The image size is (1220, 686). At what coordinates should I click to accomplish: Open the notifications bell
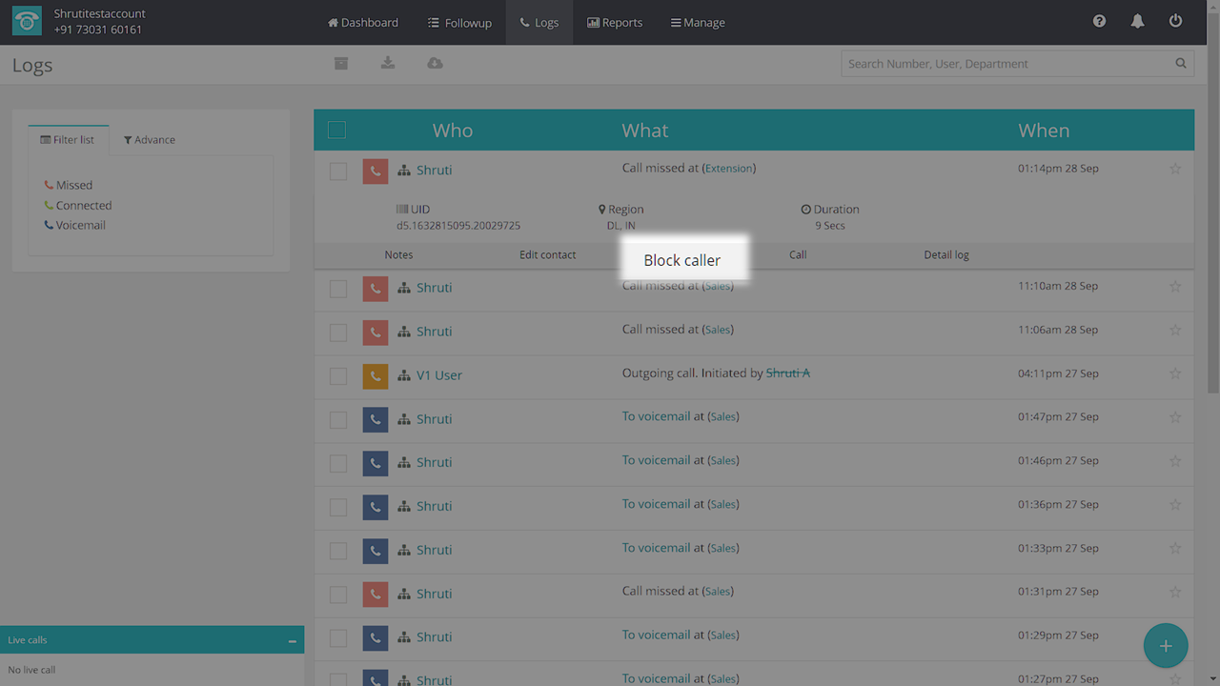1137,21
